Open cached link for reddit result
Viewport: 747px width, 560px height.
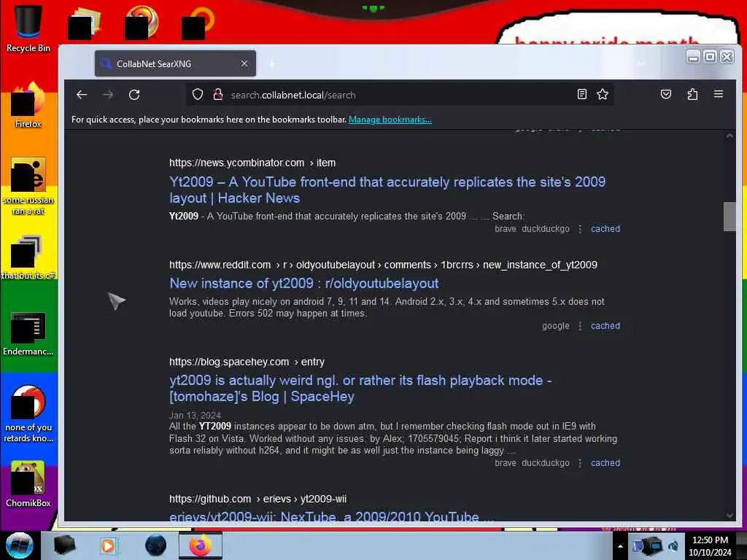(605, 326)
